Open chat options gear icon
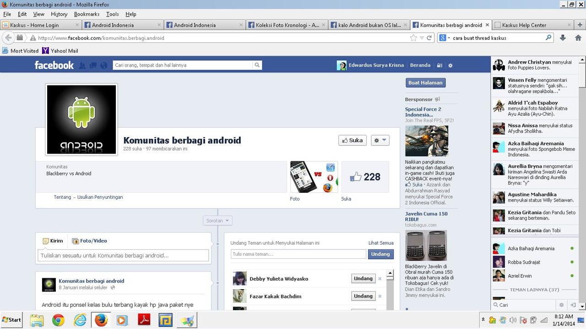The height and width of the screenshot is (329, 586). pyautogui.click(x=562, y=305)
